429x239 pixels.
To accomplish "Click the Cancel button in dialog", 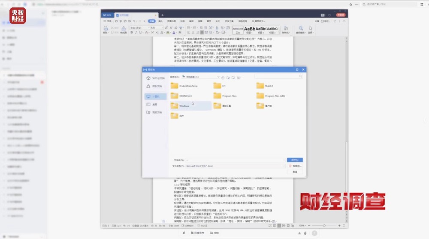I will pos(295,171).
